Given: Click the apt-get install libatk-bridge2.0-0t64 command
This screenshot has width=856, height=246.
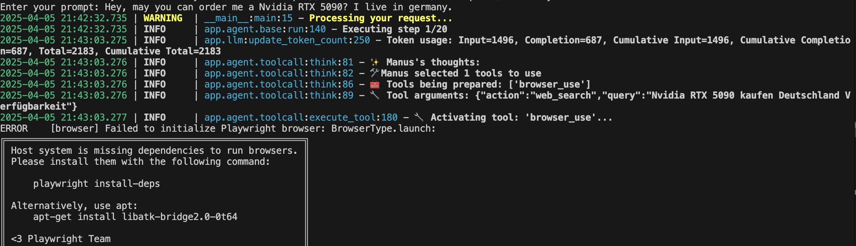Looking at the screenshot, I should [135, 217].
